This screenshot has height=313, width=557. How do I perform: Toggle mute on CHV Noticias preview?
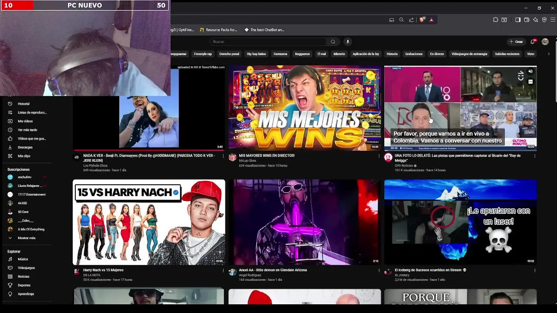pos(530,72)
